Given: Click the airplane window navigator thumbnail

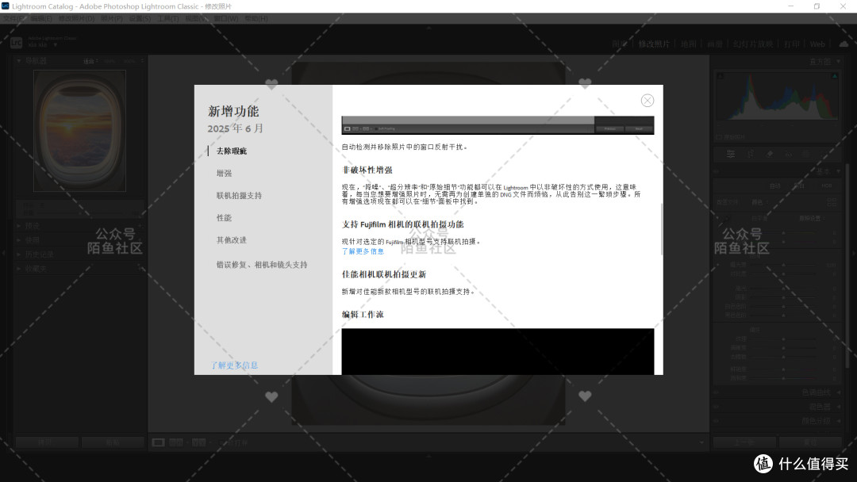Looking at the screenshot, I should tap(80, 131).
